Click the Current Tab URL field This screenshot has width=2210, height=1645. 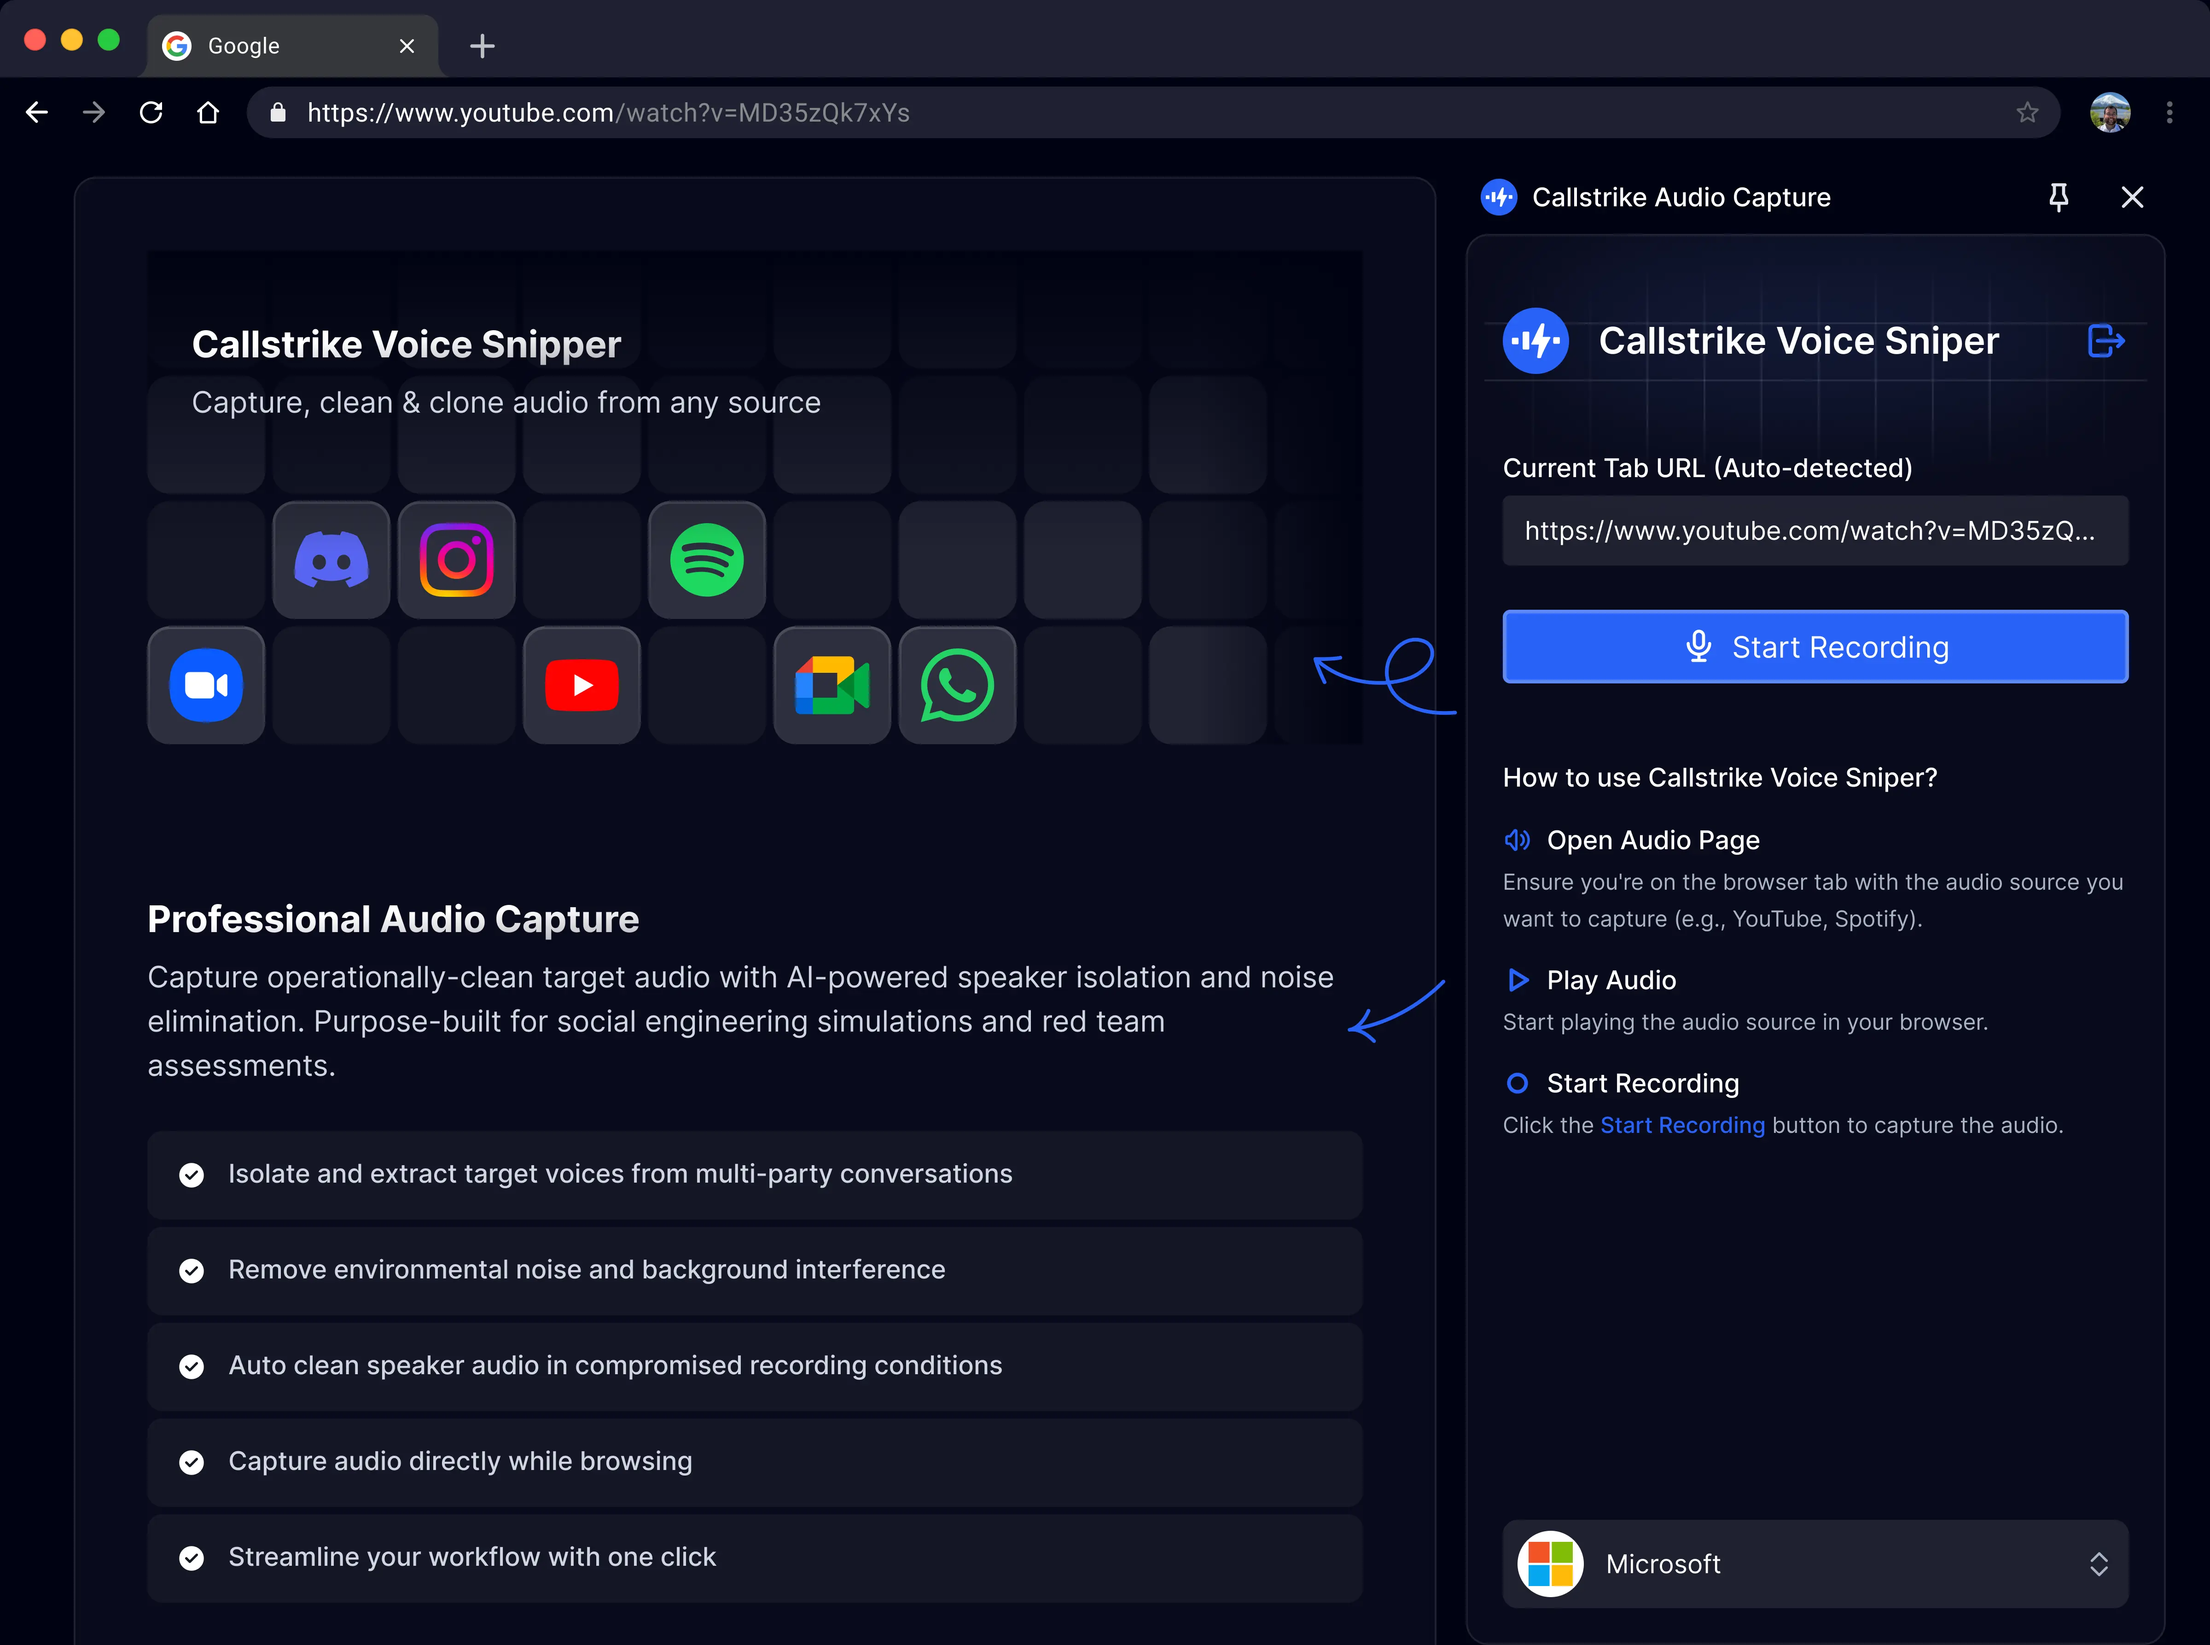[x=1814, y=531]
